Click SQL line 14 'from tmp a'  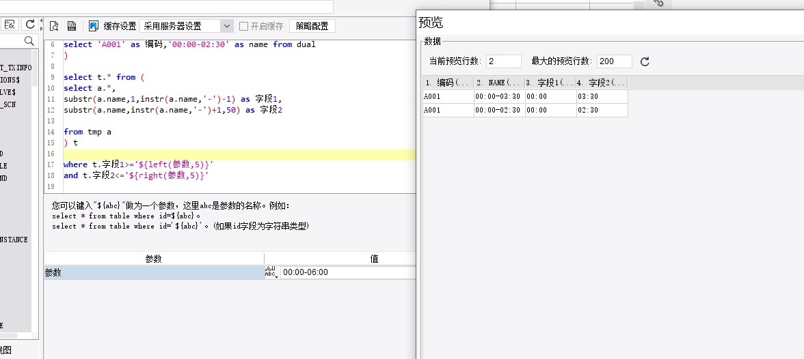point(88,132)
